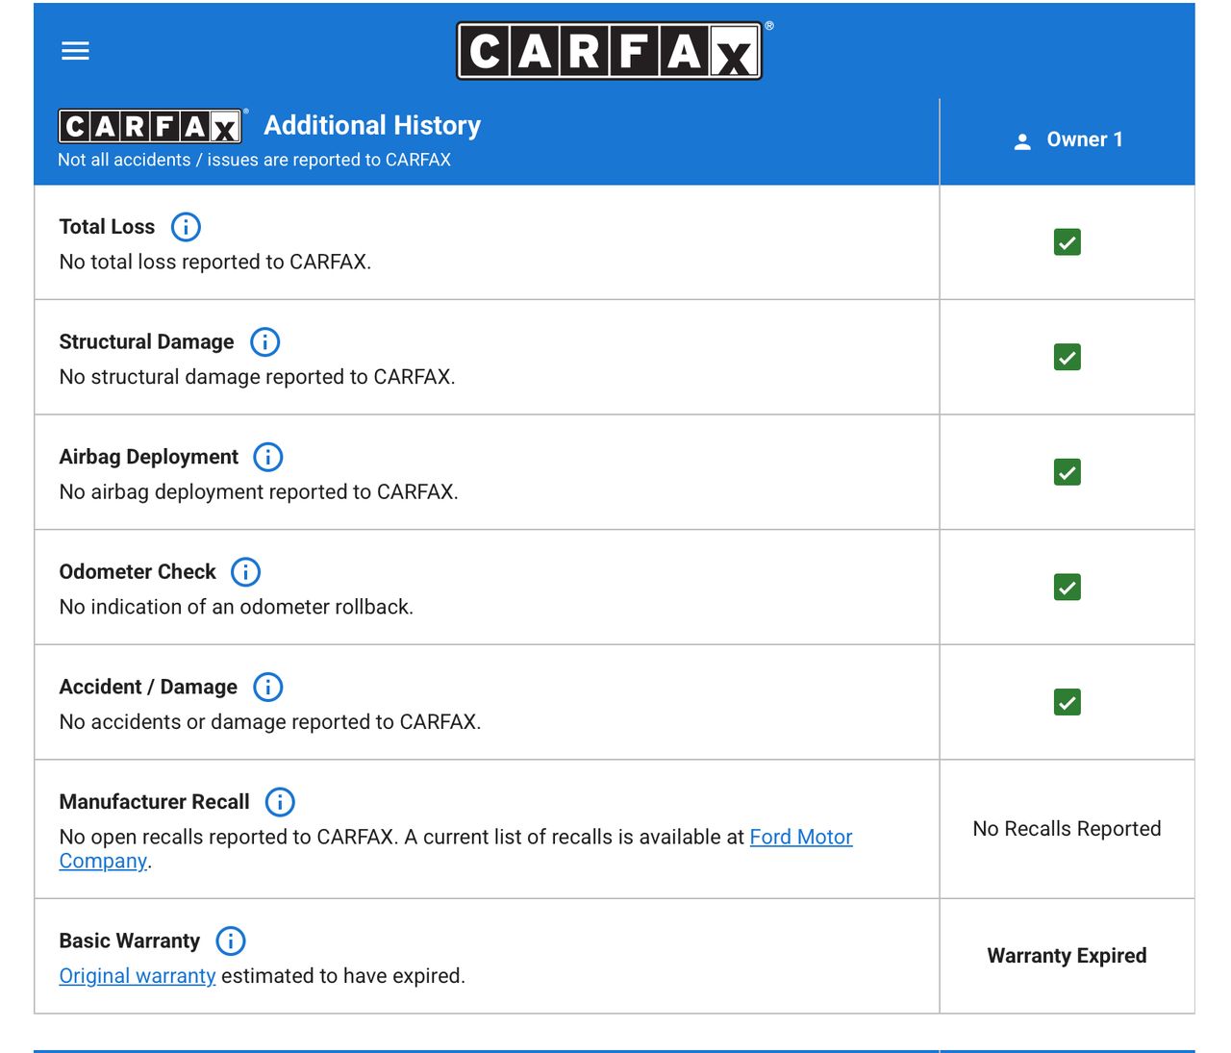Select the Owner 1 column header
Screen dimensions: 1231x1053
[x=1084, y=140]
